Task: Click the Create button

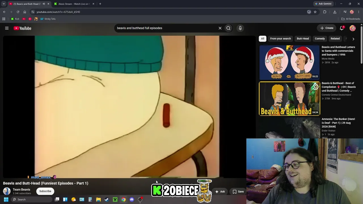Action: tap(327, 28)
